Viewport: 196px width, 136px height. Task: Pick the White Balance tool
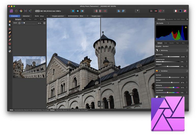tap(10, 51)
